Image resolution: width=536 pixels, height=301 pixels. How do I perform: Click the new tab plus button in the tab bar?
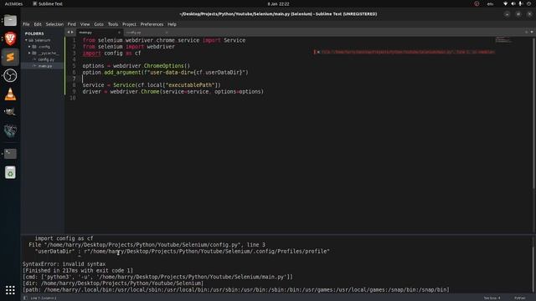[x=526, y=32]
